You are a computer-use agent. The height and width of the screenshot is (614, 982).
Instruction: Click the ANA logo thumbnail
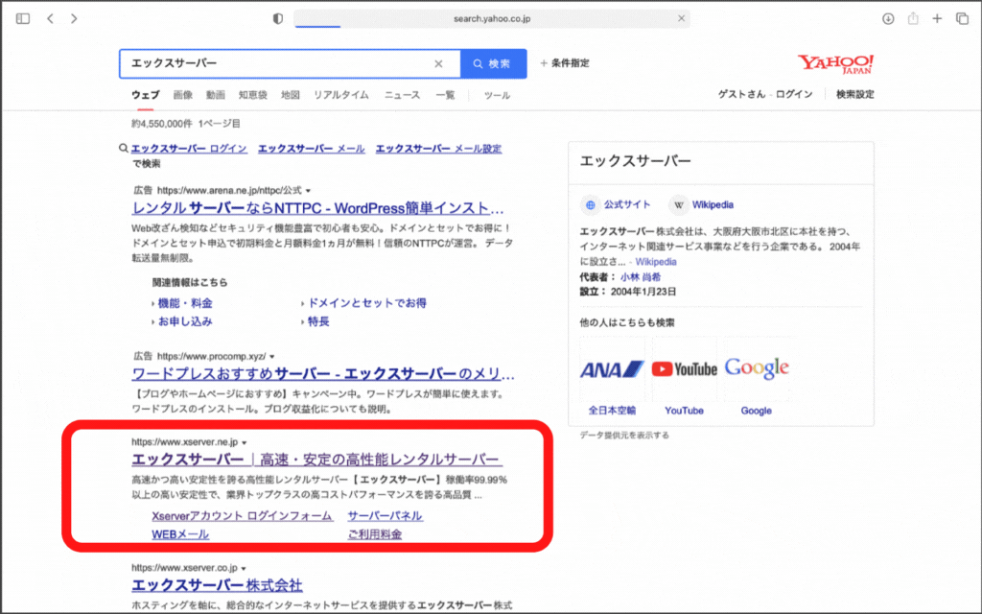click(612, 369)
